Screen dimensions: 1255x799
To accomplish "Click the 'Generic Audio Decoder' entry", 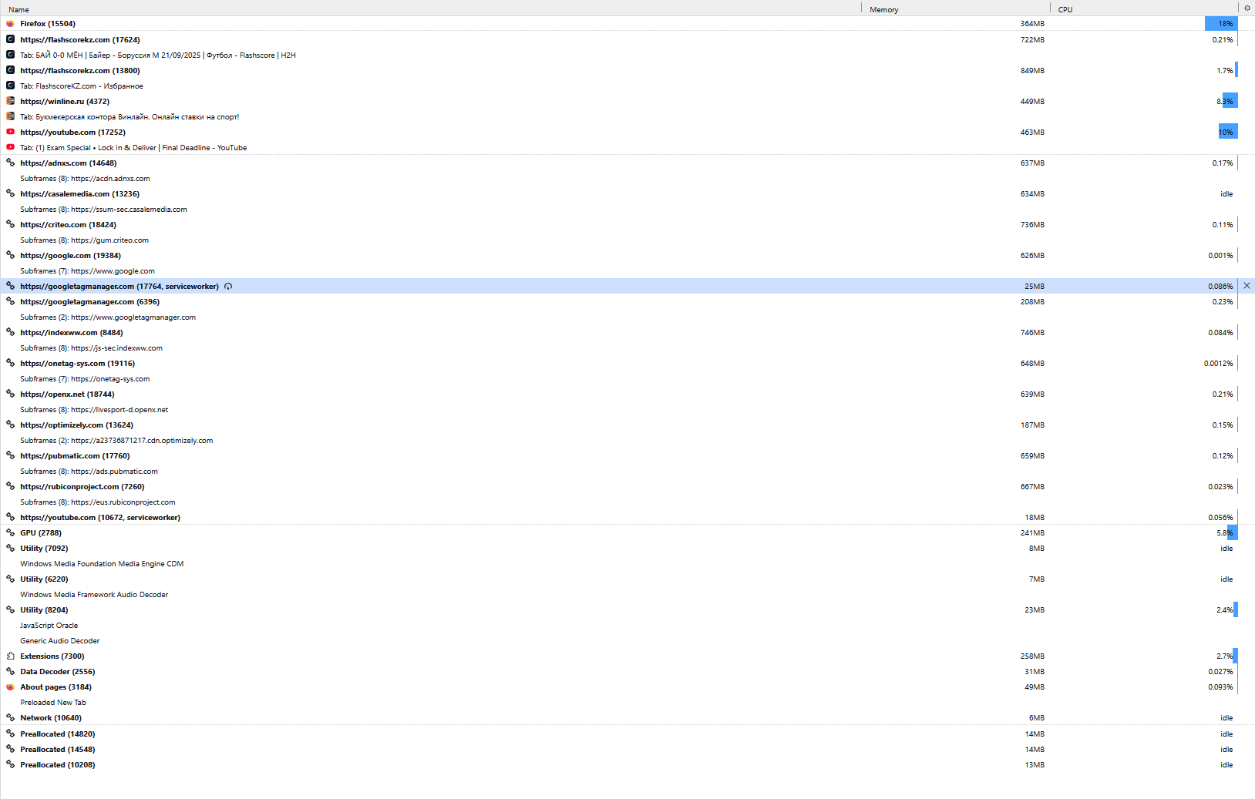I will [59, 640].
